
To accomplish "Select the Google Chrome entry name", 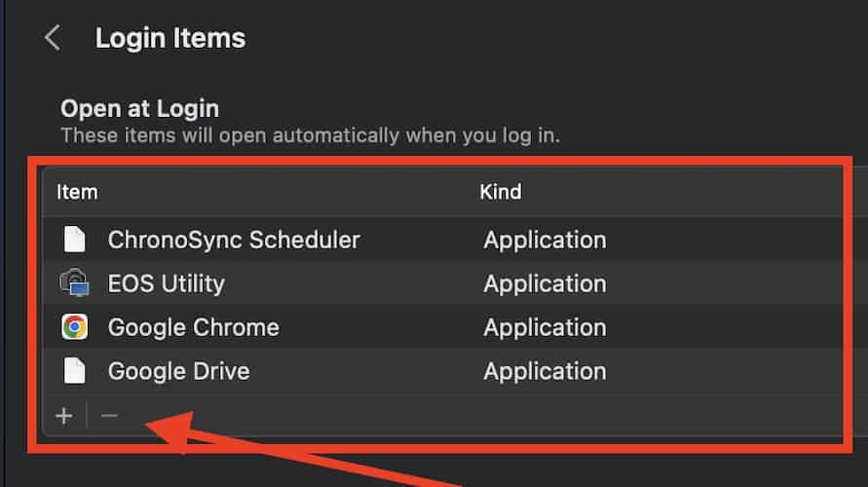I will pos(193,327).
